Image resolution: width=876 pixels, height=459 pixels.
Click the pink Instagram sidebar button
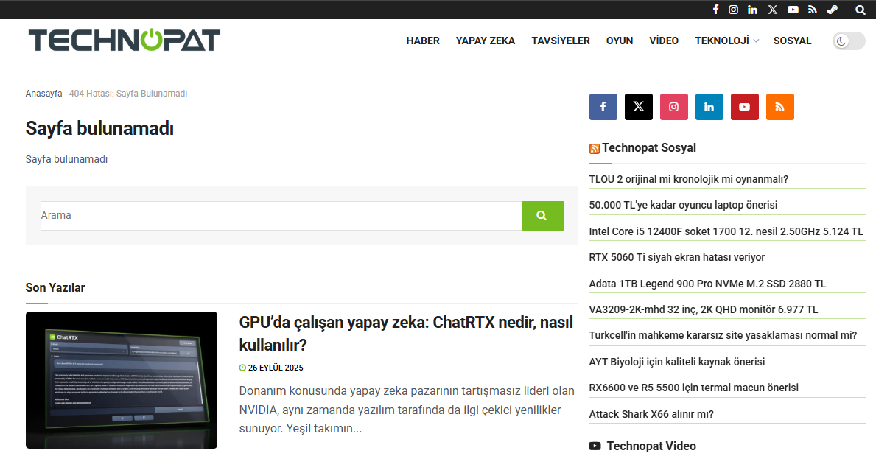(673, 107)
